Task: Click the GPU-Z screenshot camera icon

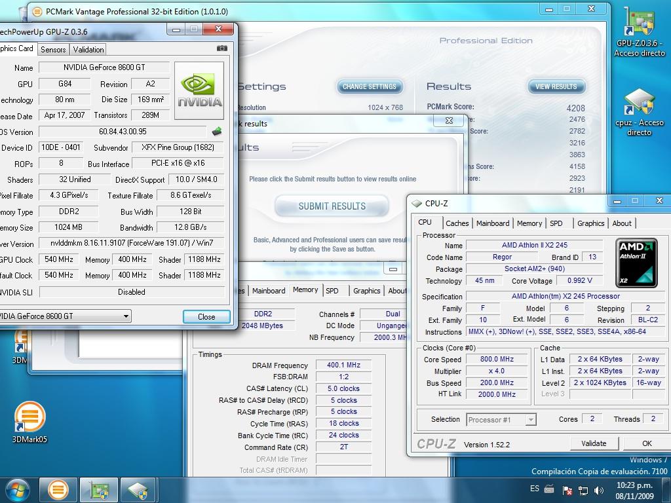Action: [x=221, y=48]
